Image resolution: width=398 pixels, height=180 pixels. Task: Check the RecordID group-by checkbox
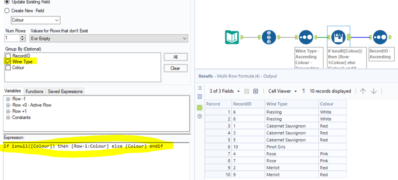[x=8, y=56]
